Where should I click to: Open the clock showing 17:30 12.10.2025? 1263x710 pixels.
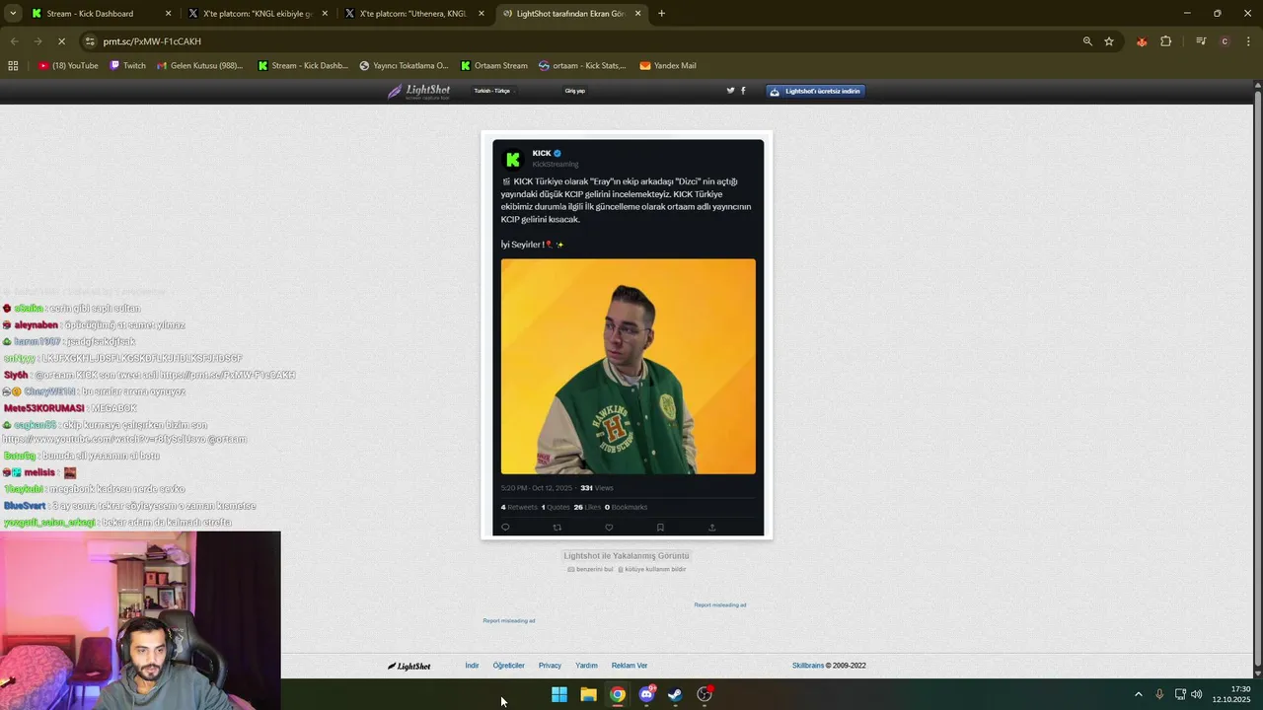click(x=1232, y=694)
